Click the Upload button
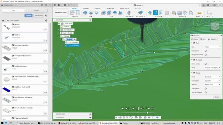Image resolution: width=223 pixels, height=125 pixels. (x=29, y=15)
